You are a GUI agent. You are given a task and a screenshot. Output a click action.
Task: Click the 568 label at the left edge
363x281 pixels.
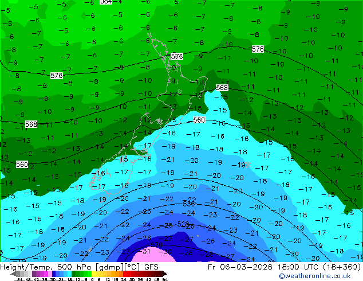coord(31,124)
